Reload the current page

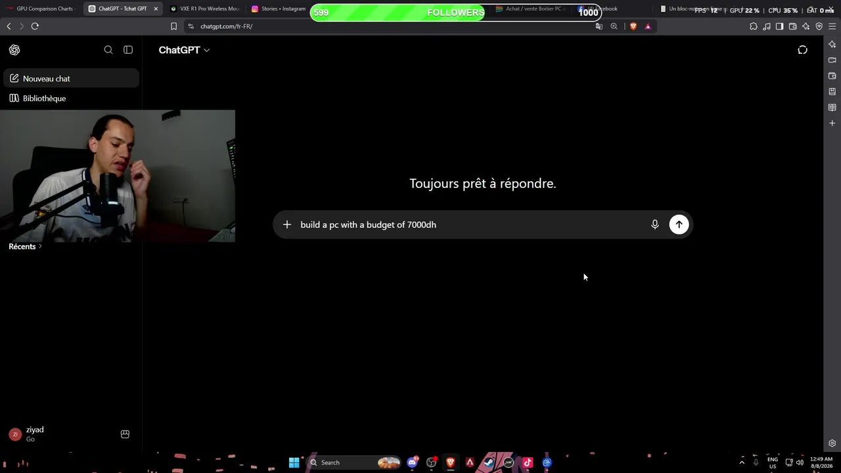[35, 26]
